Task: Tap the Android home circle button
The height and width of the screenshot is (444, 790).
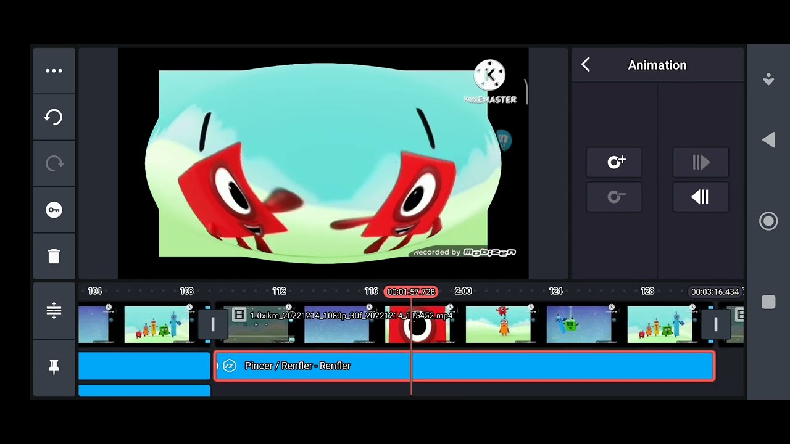Action: pyautogui.click(x=768, y=221)
